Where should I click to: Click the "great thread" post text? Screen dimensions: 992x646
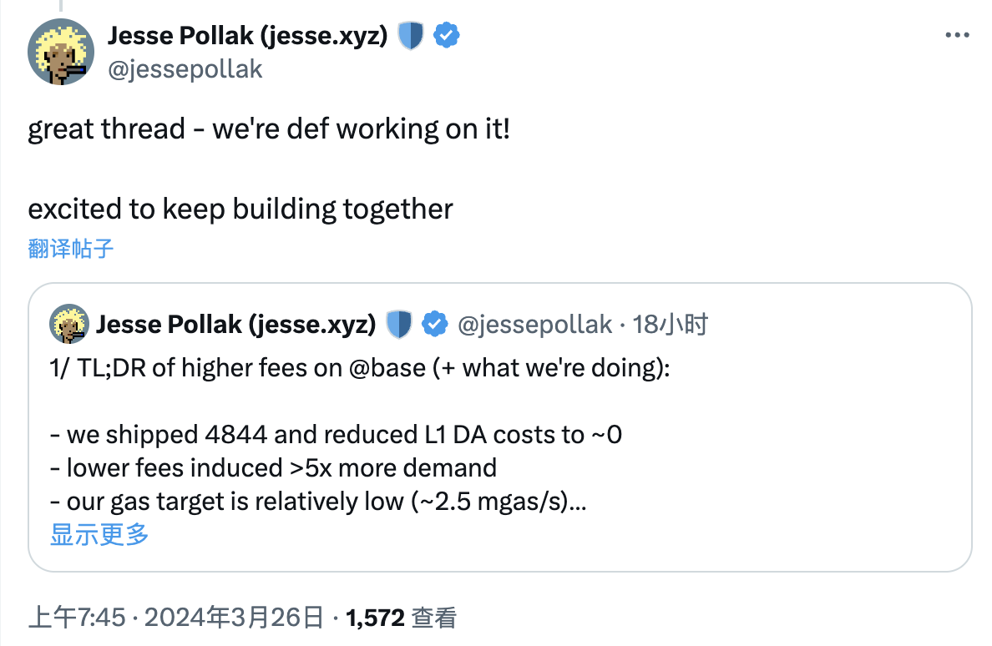pos(268,129)
